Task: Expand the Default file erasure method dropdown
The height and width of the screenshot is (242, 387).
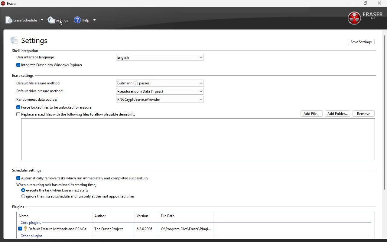Action: (x=160, y=83)
